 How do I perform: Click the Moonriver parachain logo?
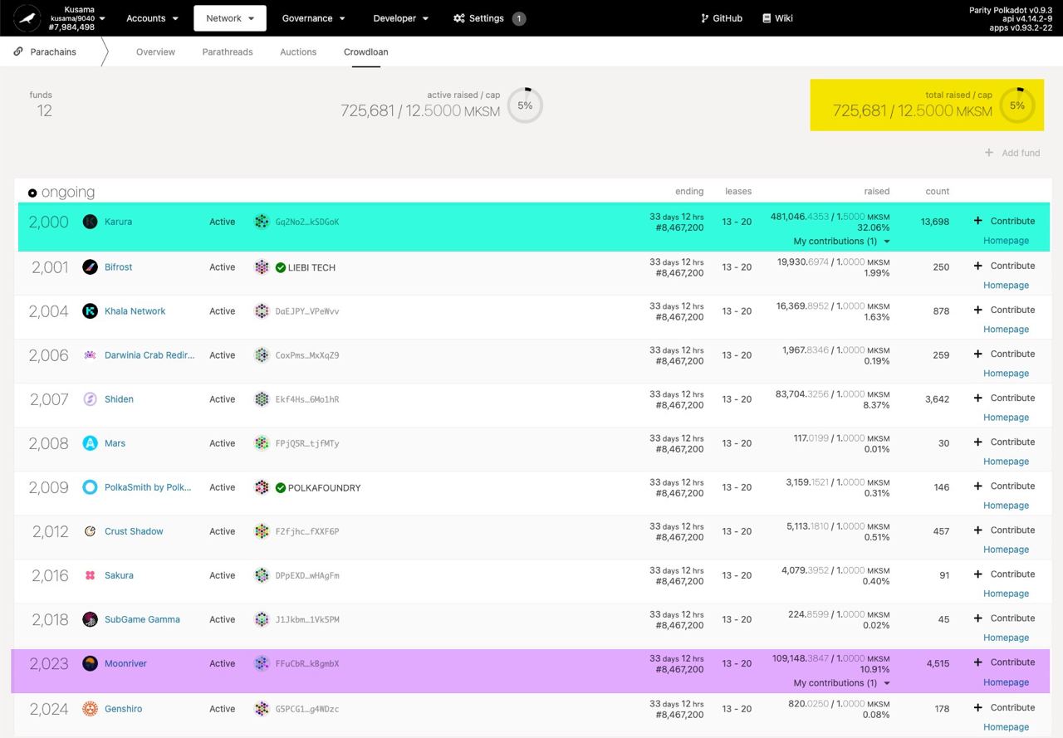click(91, 663)
